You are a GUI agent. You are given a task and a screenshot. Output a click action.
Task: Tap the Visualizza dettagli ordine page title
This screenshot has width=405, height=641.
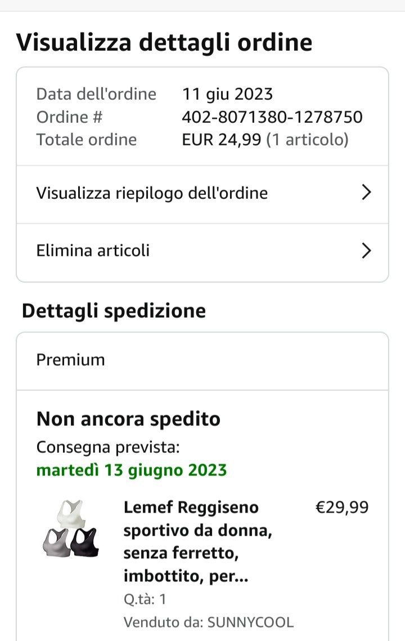(x=164, y=42)
